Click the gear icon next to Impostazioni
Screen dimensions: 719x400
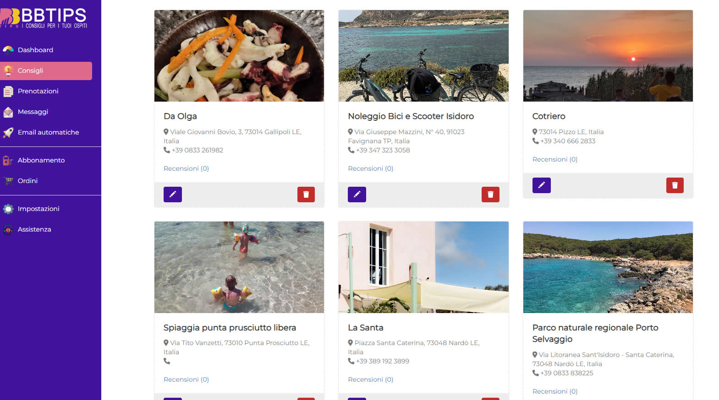[x=8, y=209]
